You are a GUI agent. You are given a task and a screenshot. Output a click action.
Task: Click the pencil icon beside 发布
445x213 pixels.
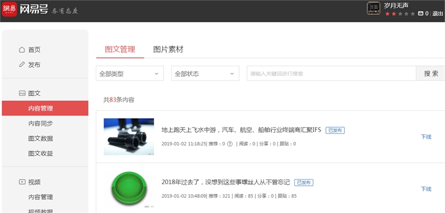point(22,64)
